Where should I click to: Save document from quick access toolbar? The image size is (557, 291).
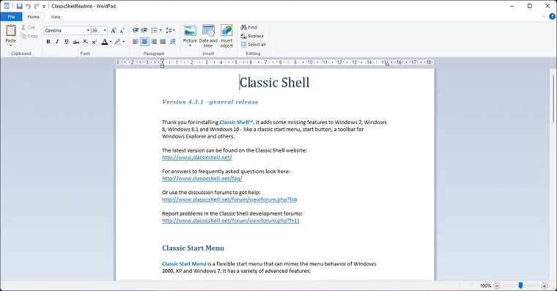(20, 6)
